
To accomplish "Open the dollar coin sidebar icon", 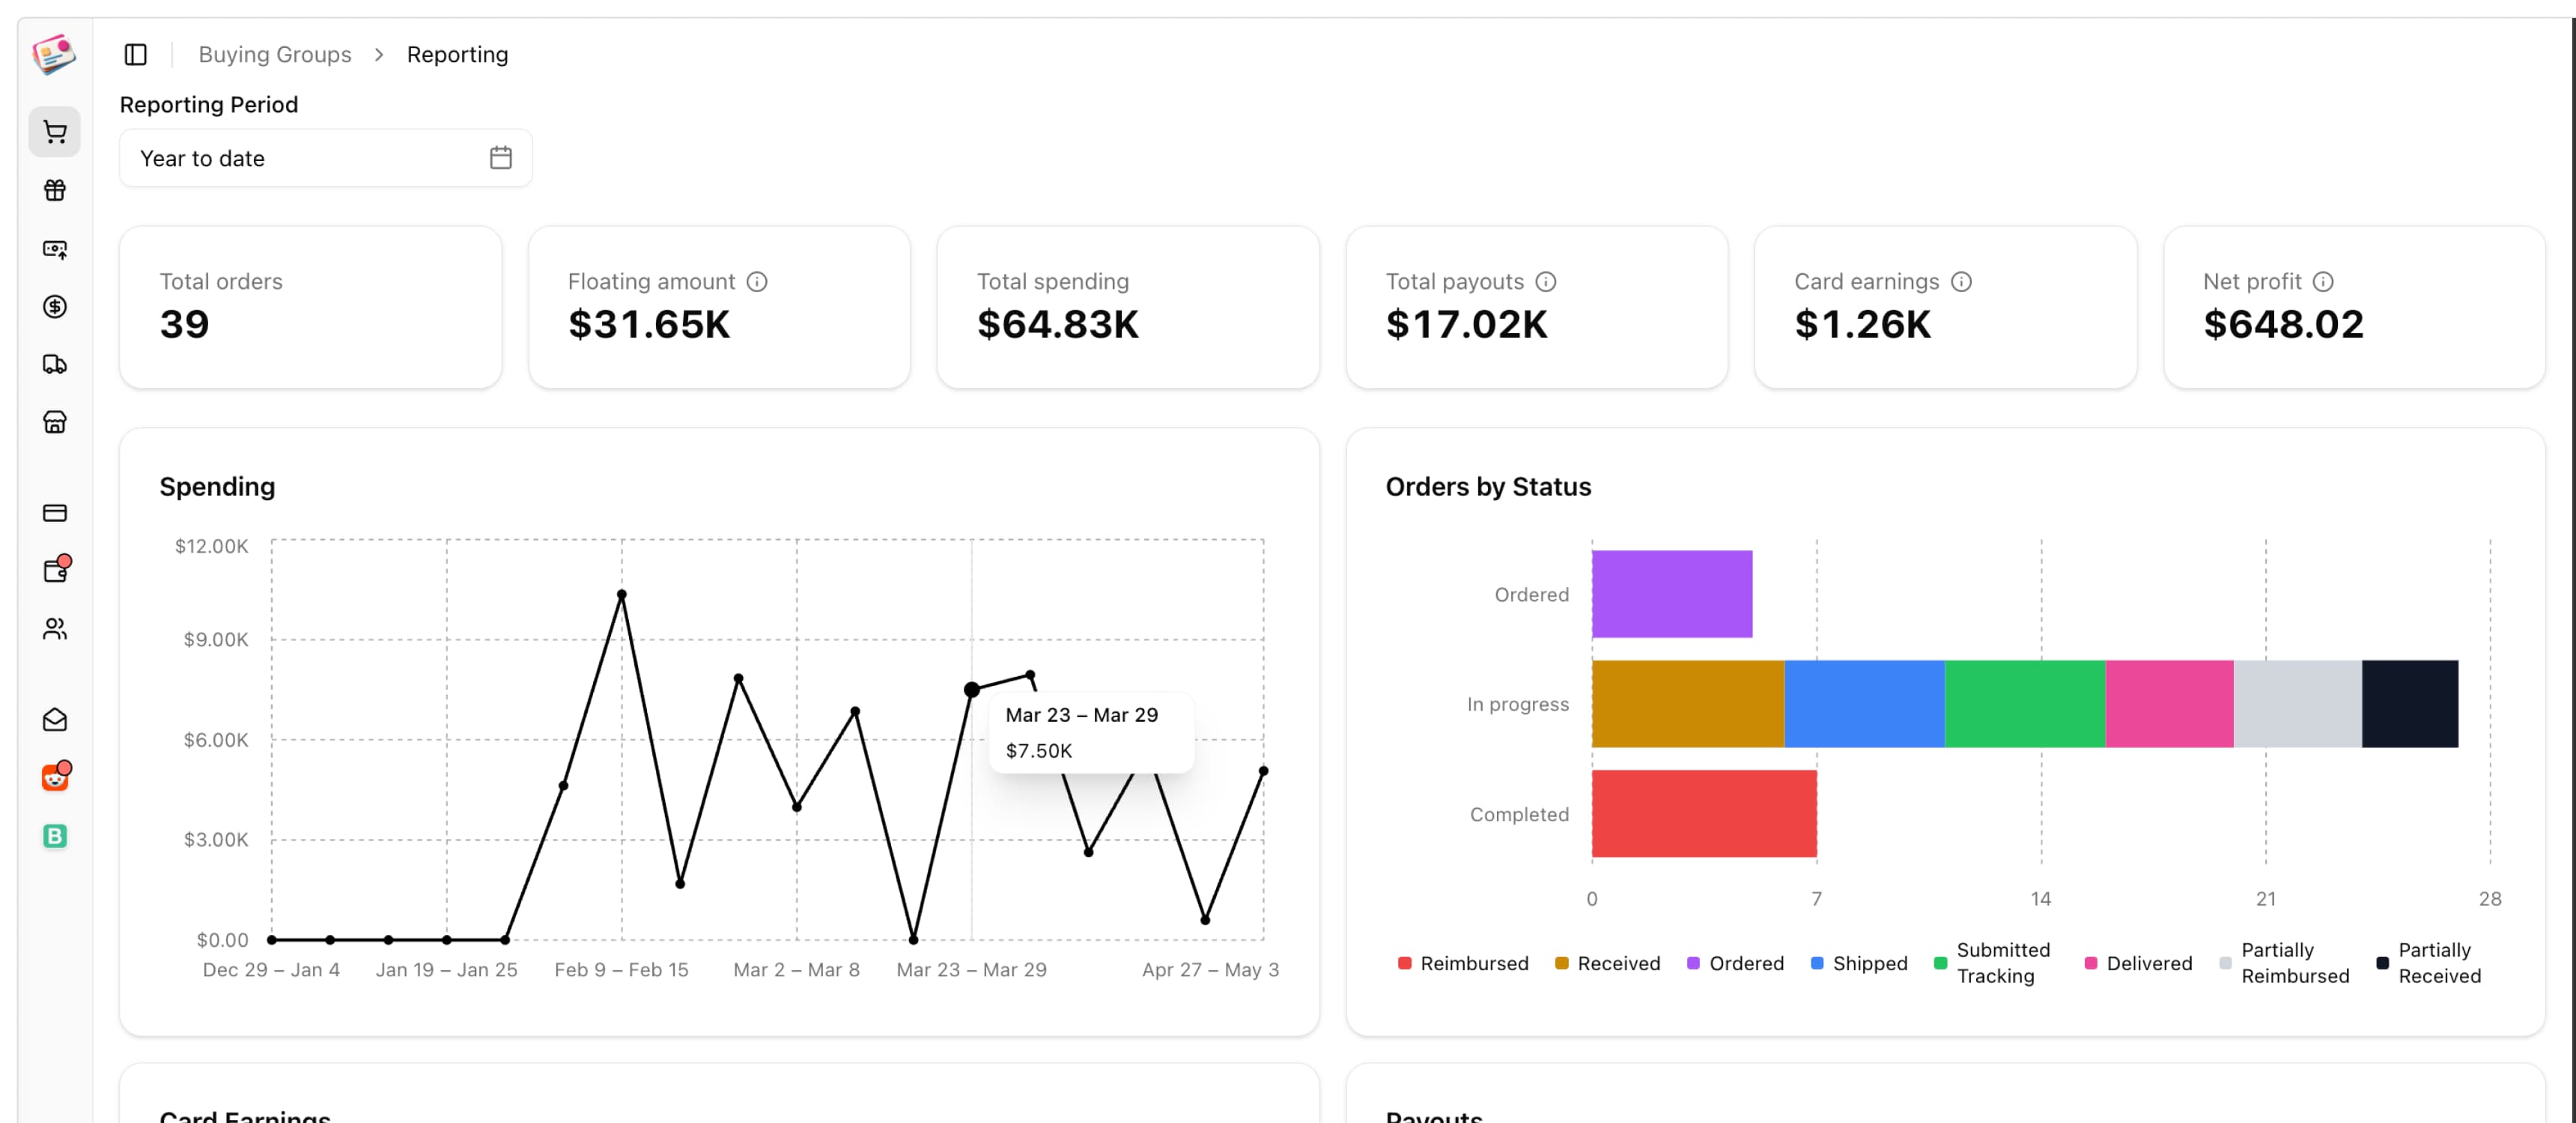I will 55,307.
